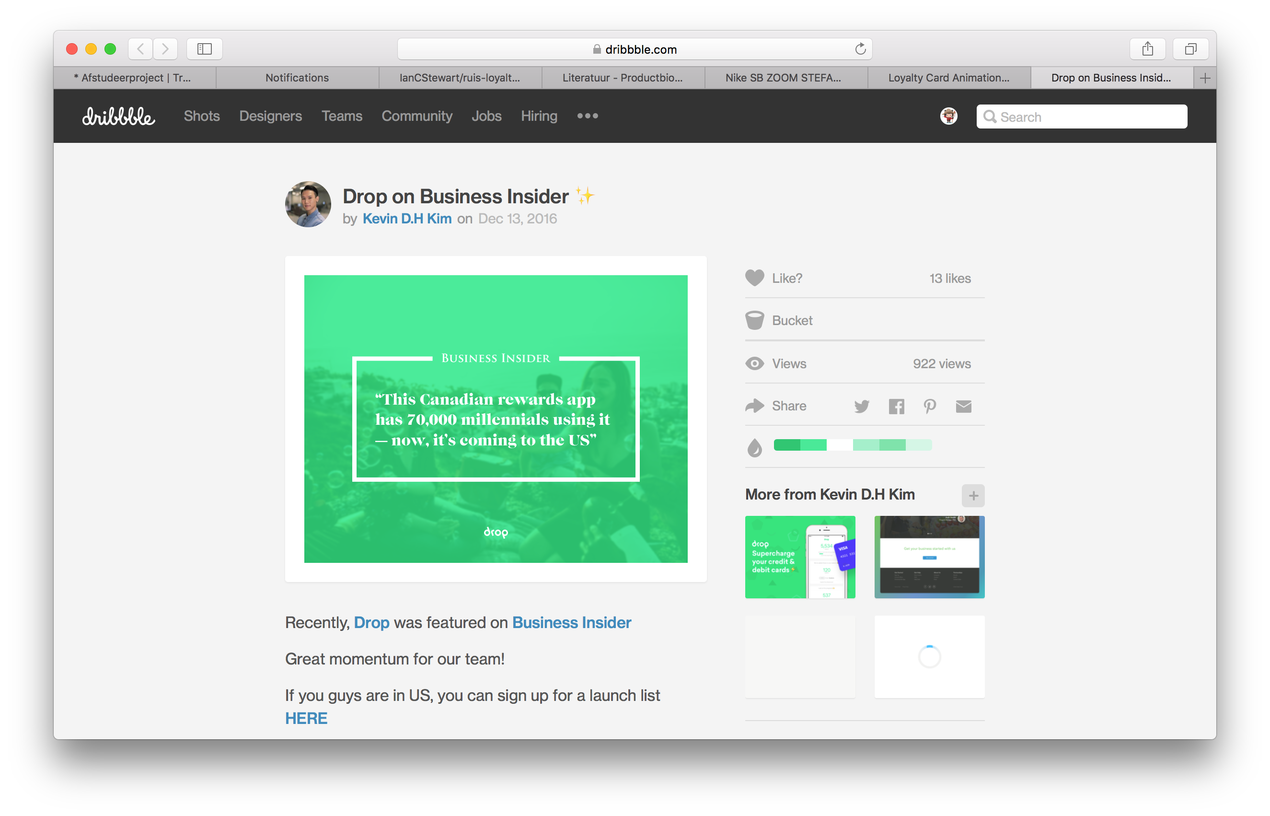
Task: Show all tabs overview button
Action: tap(1190, 49)
